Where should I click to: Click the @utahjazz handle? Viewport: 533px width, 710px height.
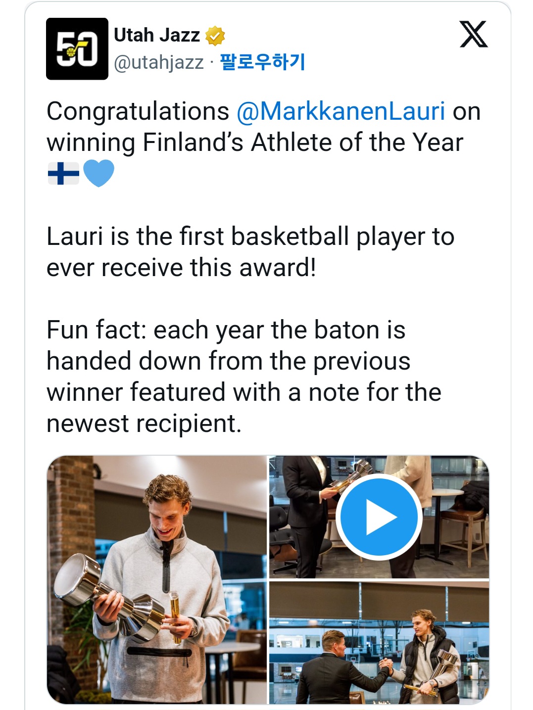158,62
